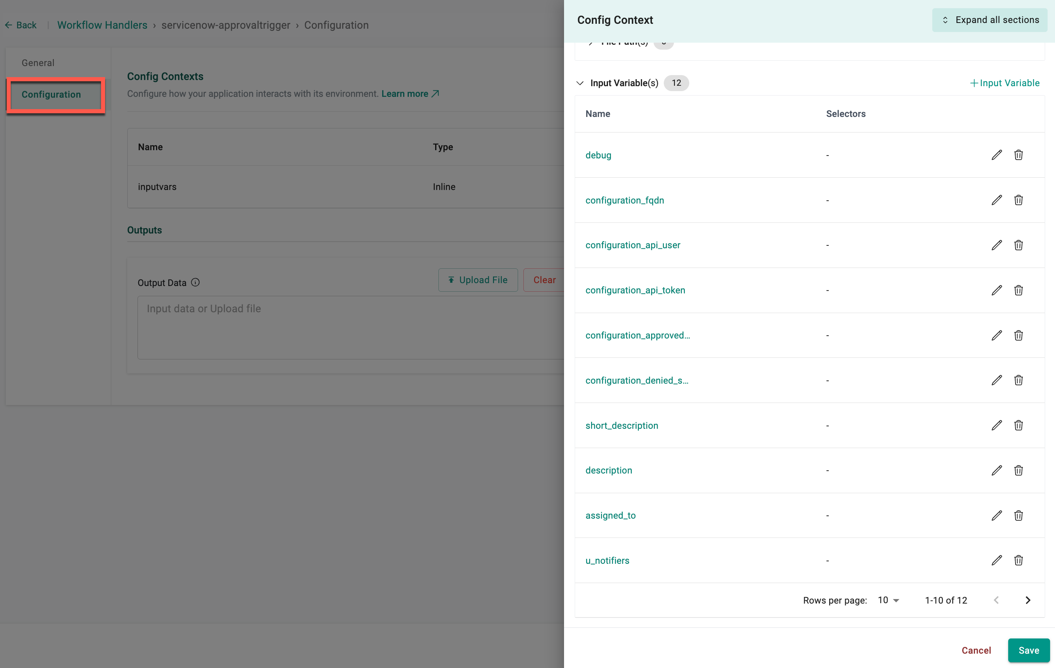
Task: Delete the assigned_to variable
Action: pyautogui.click(x=1018, y=515)
